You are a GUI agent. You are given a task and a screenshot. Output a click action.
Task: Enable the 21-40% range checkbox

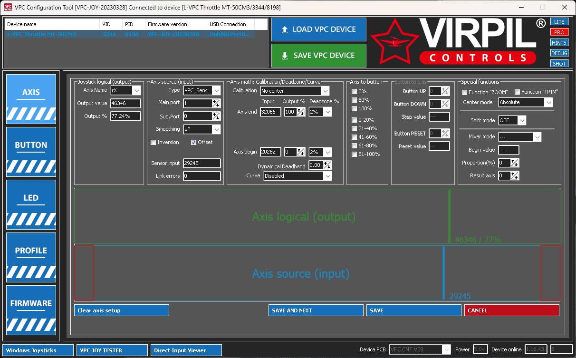(x=354, y=128)
